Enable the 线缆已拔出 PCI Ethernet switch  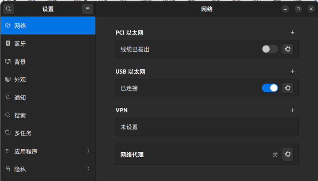pos(269,49)
